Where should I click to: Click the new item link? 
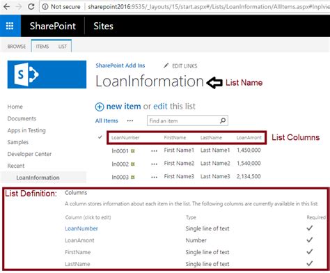coord(123,107)
